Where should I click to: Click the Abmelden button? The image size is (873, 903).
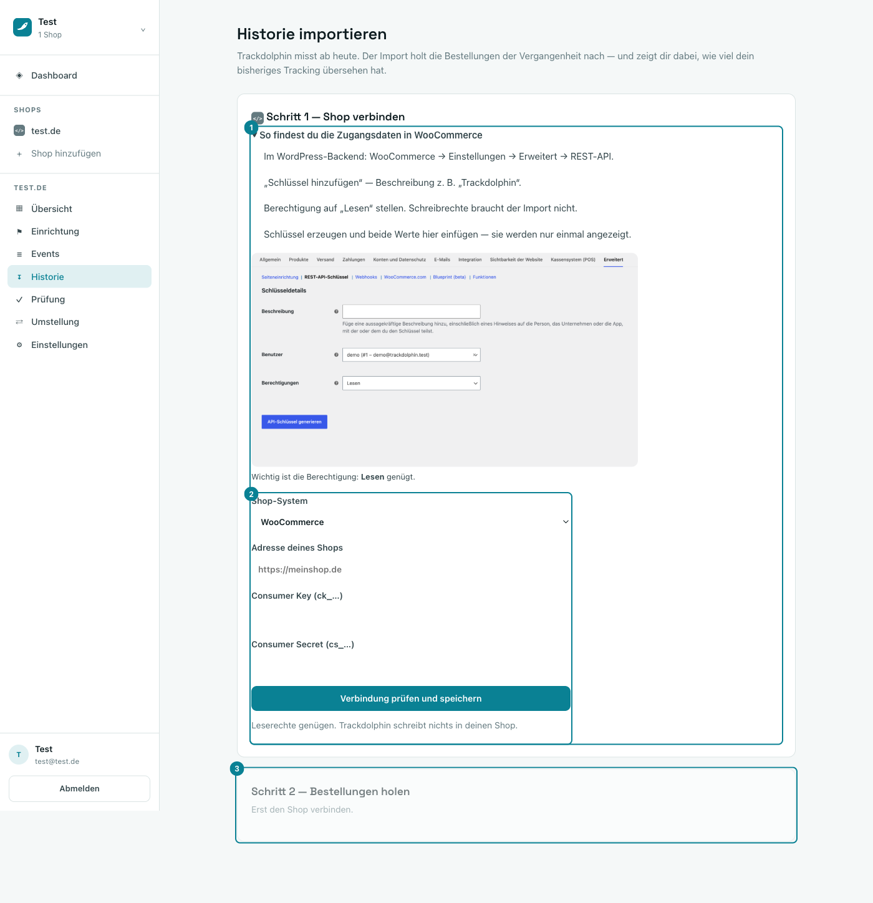coord(79,789)
